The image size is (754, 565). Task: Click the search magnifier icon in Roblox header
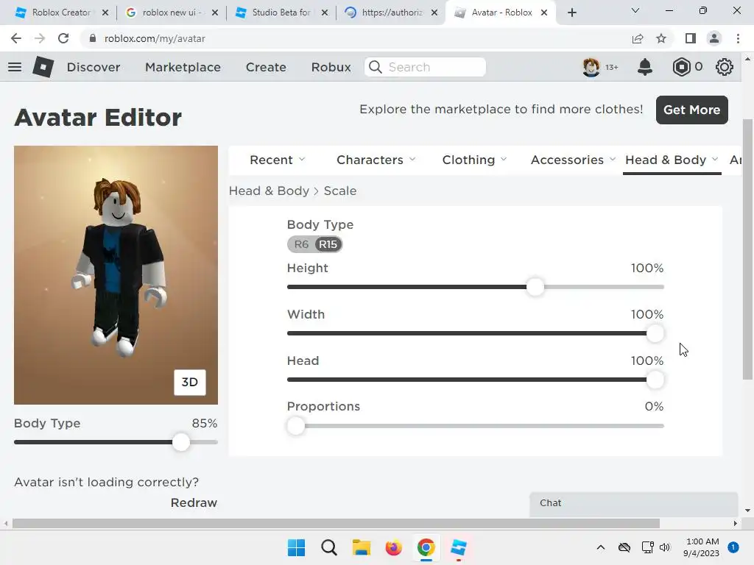(x=375, y=67)
